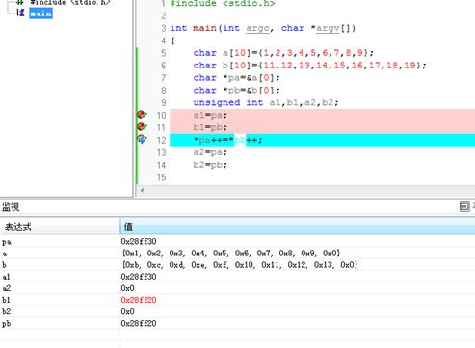Click the char *pa=&a[0]; line

pos(237,78)
